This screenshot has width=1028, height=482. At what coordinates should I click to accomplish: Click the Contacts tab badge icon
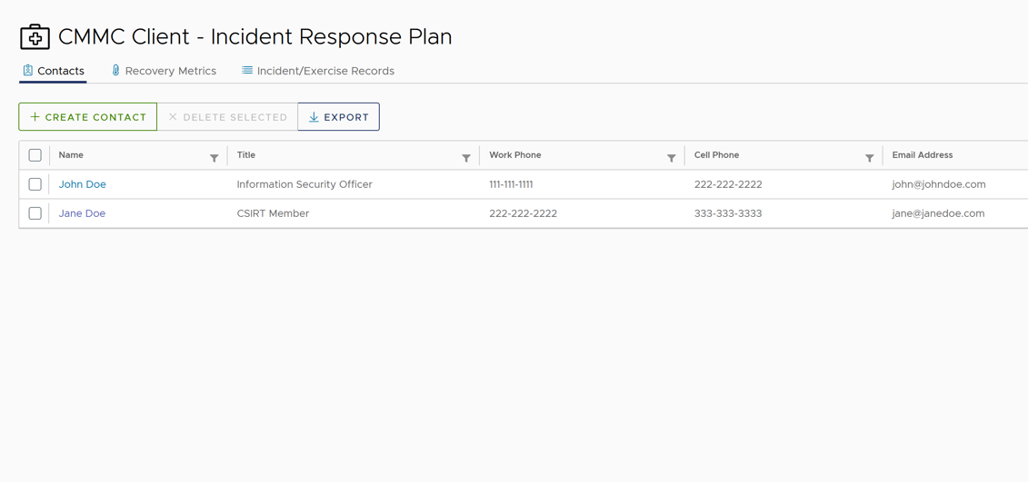coord(28,71)
